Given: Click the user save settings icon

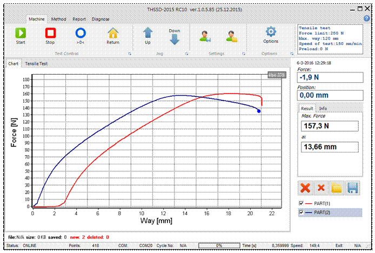Looking at the screenshot, I should click(x=205, y=36).
